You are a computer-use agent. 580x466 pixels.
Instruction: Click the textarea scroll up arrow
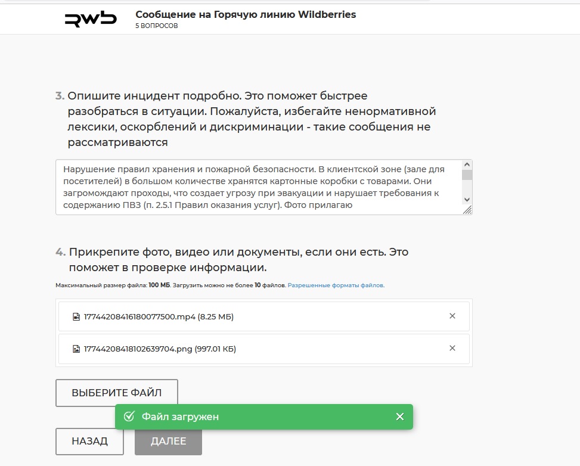click(467, 164)
